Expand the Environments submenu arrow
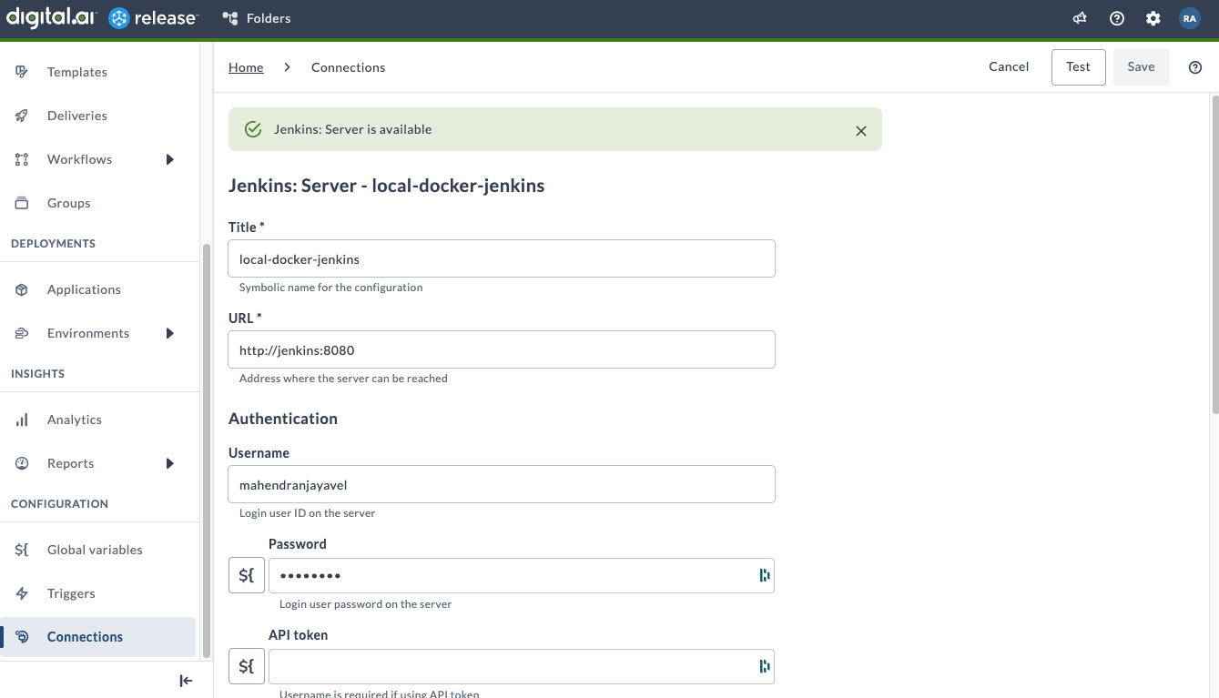1219x698 pixels. pos(170,333)
